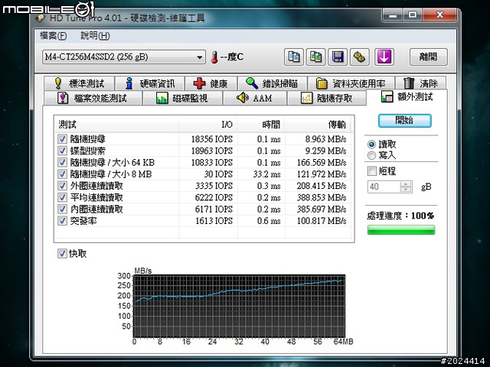The height and width of the screenshot is (367, 490).
Task: Click the 208.415 MB/s transfer value
Action: 322,186
